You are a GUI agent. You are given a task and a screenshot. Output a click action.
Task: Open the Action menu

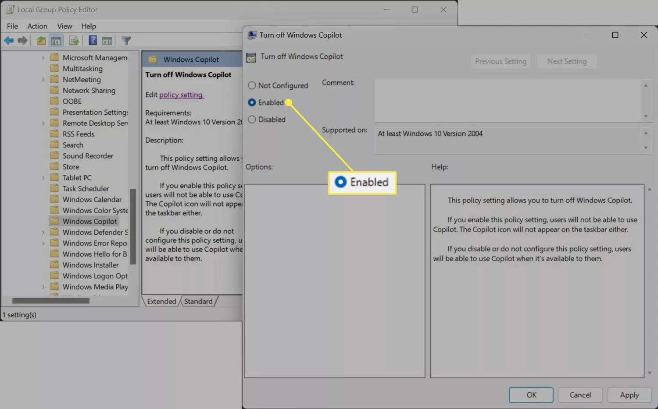[37, 26]
